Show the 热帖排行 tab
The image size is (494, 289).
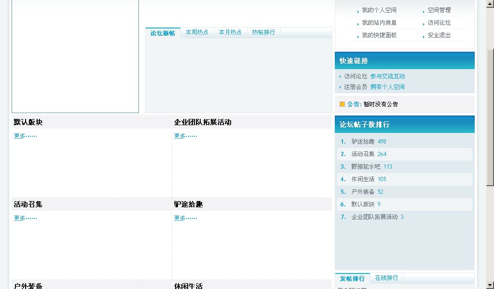pyautogui.click(x=263, y=32)
